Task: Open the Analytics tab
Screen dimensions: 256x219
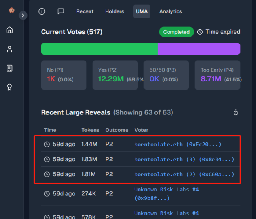Action: click(x=170, y=11)
